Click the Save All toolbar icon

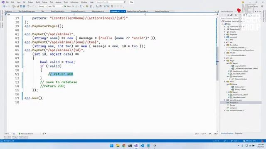click(x=24, y=7)
